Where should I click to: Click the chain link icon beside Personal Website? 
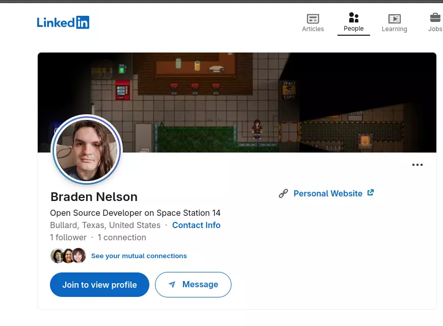click(283, 193)
